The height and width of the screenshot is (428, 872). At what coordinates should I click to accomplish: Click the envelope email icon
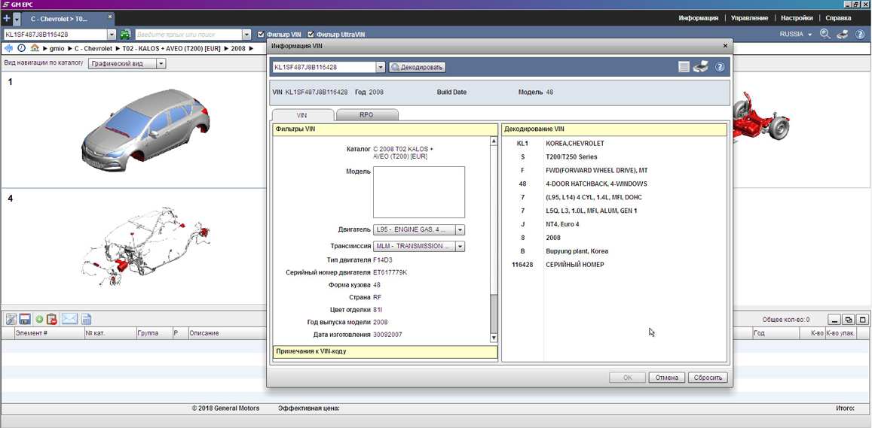point(69,320)
